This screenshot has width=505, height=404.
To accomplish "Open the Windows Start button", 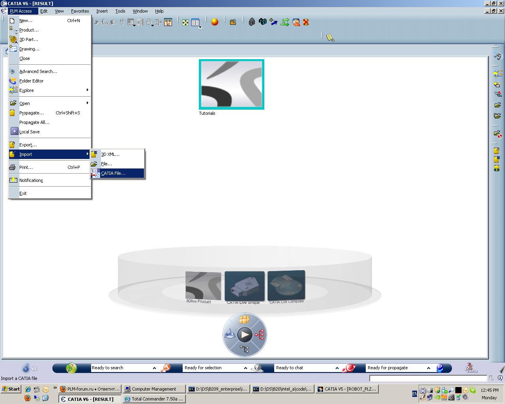I will [11, 389].
